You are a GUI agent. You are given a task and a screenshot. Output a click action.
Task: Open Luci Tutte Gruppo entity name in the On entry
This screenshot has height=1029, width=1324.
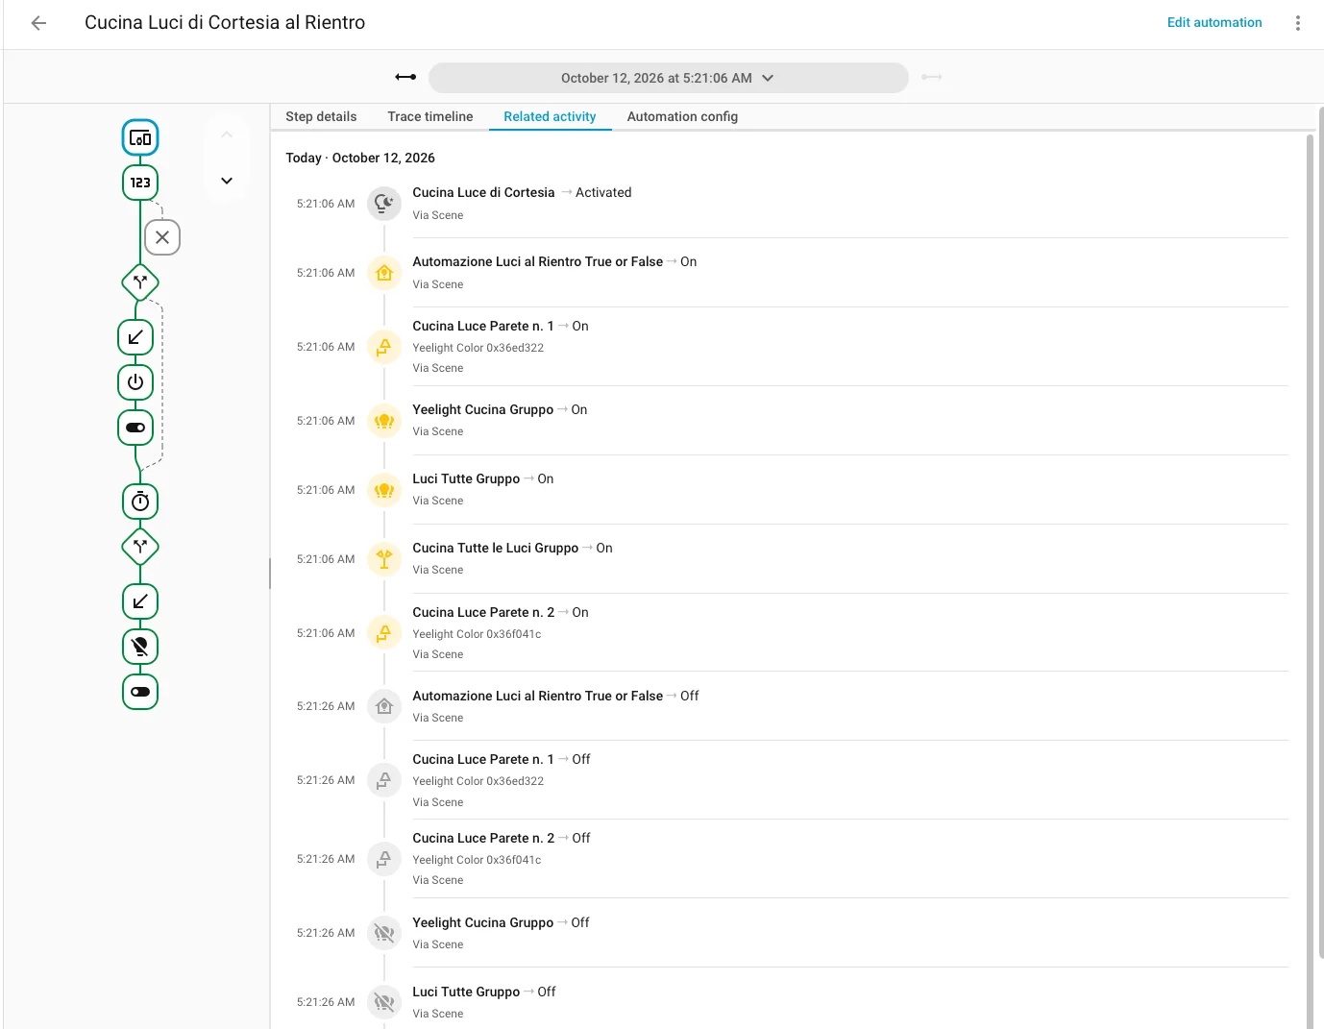(x=466, y=478)
